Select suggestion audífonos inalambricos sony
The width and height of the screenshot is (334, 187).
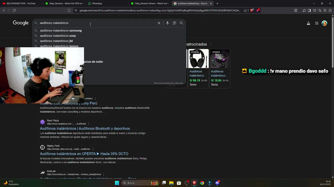coord(58,36)
